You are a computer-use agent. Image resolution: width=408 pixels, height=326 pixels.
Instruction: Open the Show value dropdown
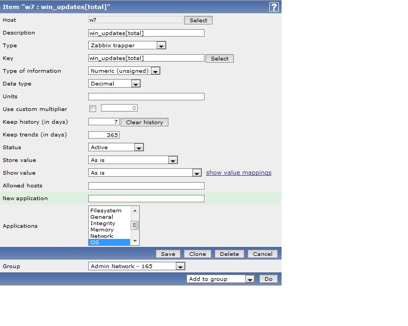point(144,173)
